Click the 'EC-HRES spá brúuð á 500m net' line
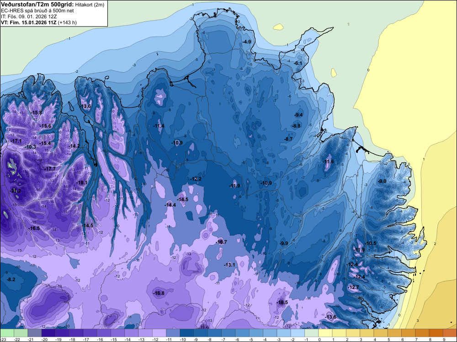 click(37, 11)
